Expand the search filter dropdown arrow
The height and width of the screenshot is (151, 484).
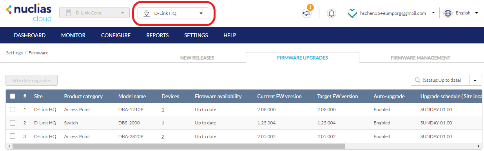click(475, 80)
